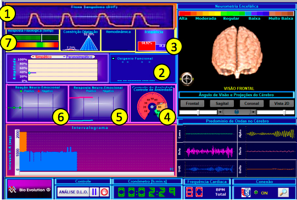The height and width of the screenshot is (200, 297).
Task: Click the blue triangle in Constrição Dilatação
Action: click(x=89, y=43)
